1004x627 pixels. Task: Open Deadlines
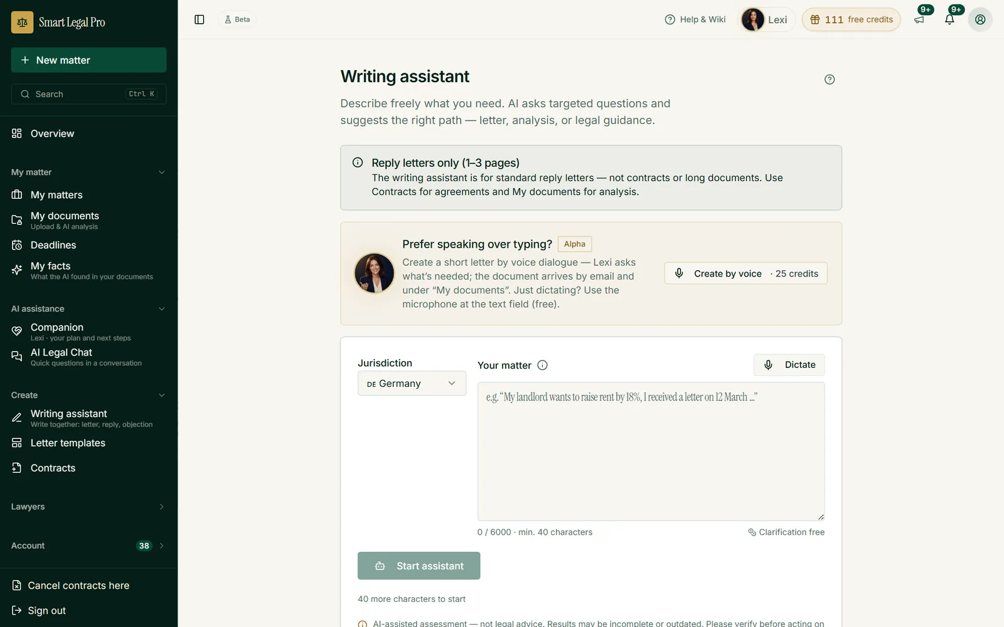pos(88,245)
